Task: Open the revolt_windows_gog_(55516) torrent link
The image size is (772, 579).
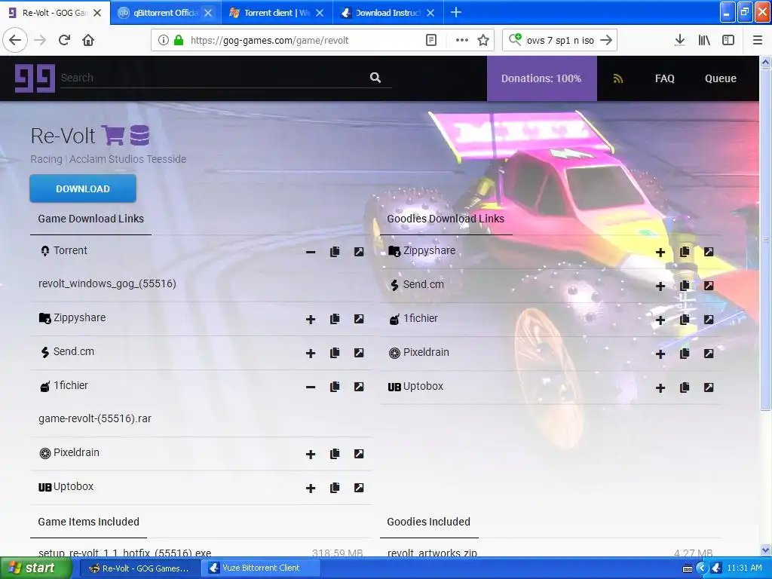Action: coord(107,283)
